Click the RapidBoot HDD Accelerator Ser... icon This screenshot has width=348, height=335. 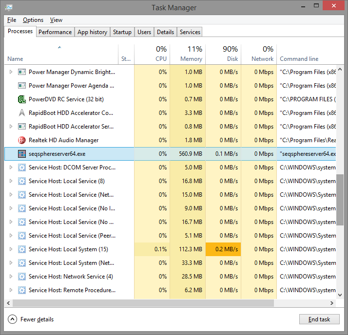point(22,127)
